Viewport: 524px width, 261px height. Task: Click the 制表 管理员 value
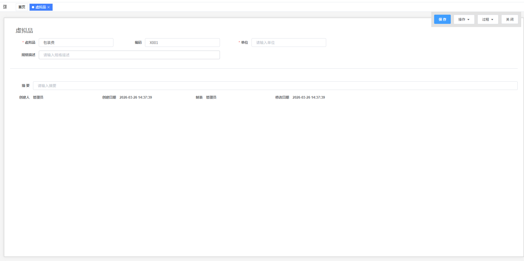pyautogui.click(x=211, y=97)
